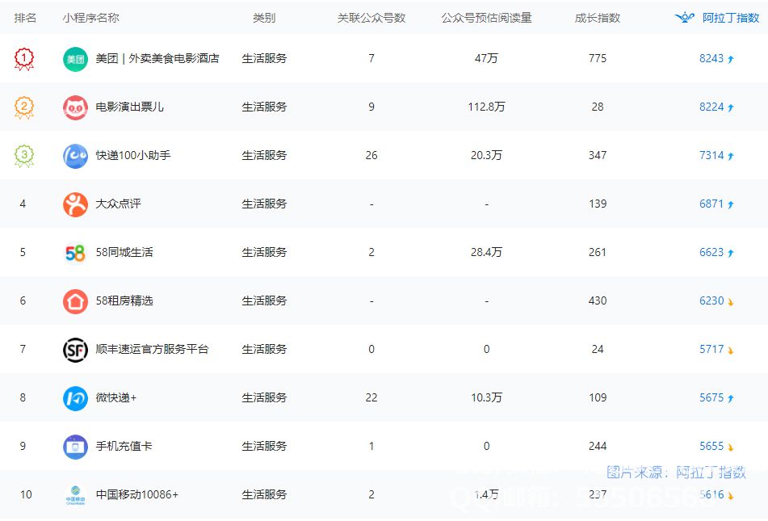This screenshot has width=768, height=521.
Task: Click the growth index value 347
Action: (x=598, y=155)
